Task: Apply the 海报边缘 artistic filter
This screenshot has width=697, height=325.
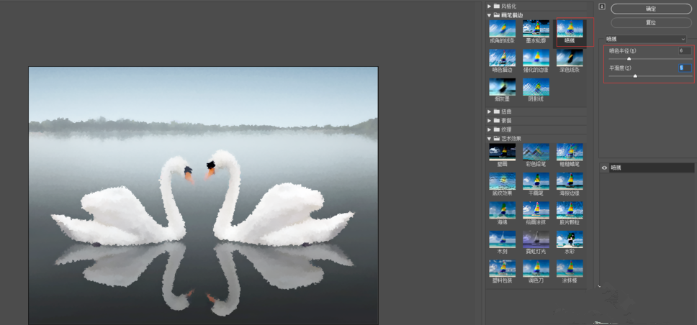Action: pos(570,181)
